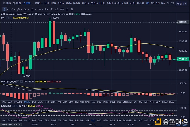190x127 pixels.
Task: Select the 1小时 timeframe
Action: 102,3
